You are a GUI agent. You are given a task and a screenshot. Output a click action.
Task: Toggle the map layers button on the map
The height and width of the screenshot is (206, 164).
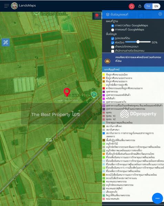point(97,16)
